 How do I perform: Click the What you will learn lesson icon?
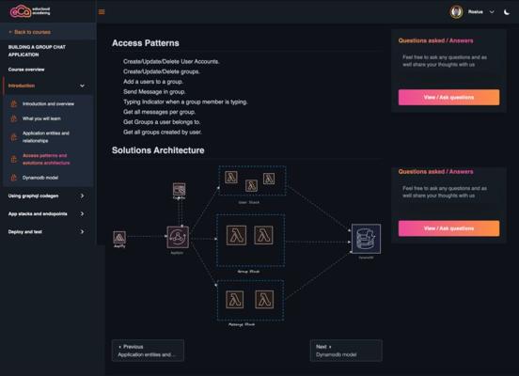click(13, 118)
